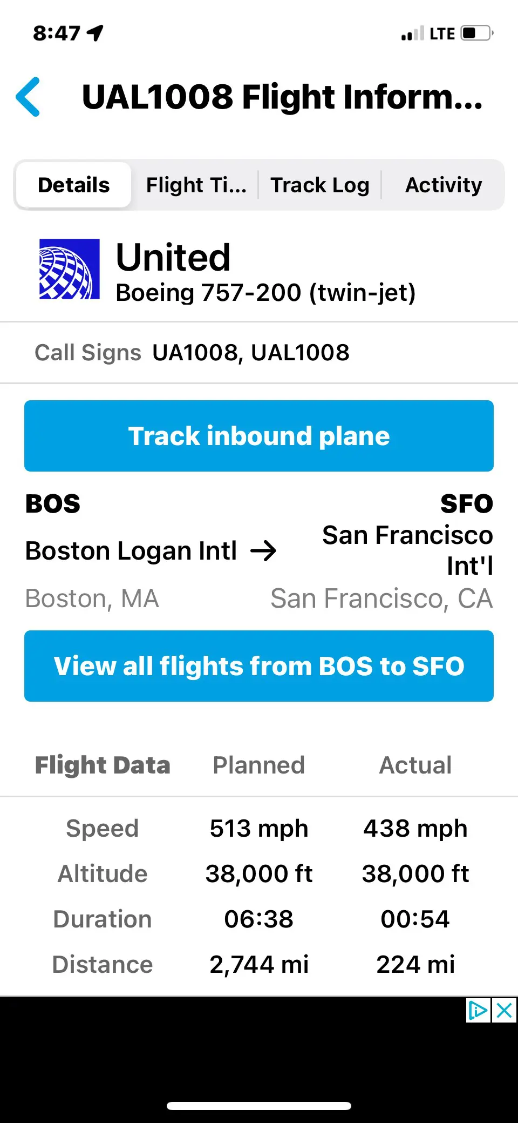
Task: Tap the United airline logo
Action: pos(70,269)
